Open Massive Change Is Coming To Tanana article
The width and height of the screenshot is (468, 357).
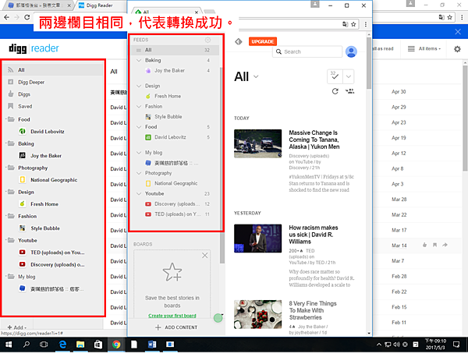314,140
